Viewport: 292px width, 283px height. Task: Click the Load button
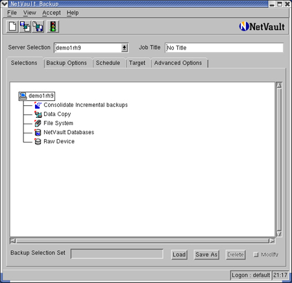click(179, 254)
